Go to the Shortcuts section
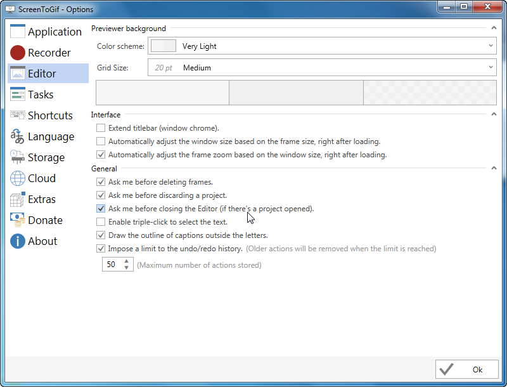The image size is (507, 387). pos(48,115)
